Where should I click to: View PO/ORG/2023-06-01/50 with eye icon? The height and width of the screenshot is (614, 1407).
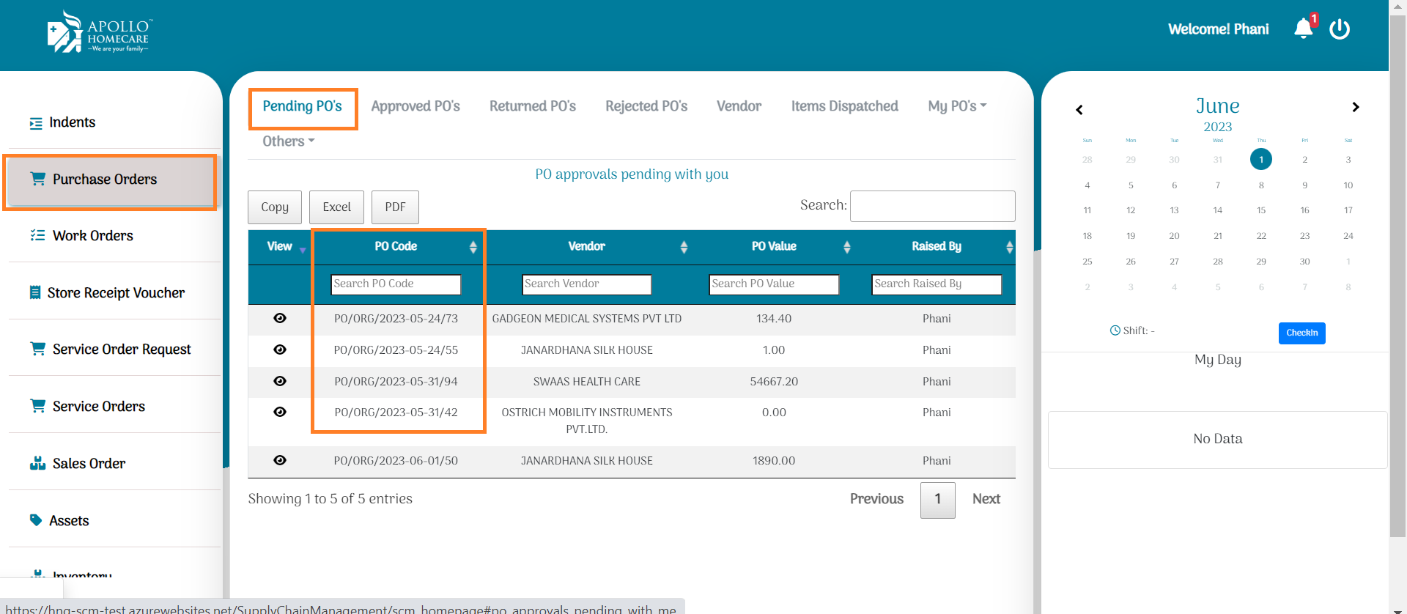(280, 460)
